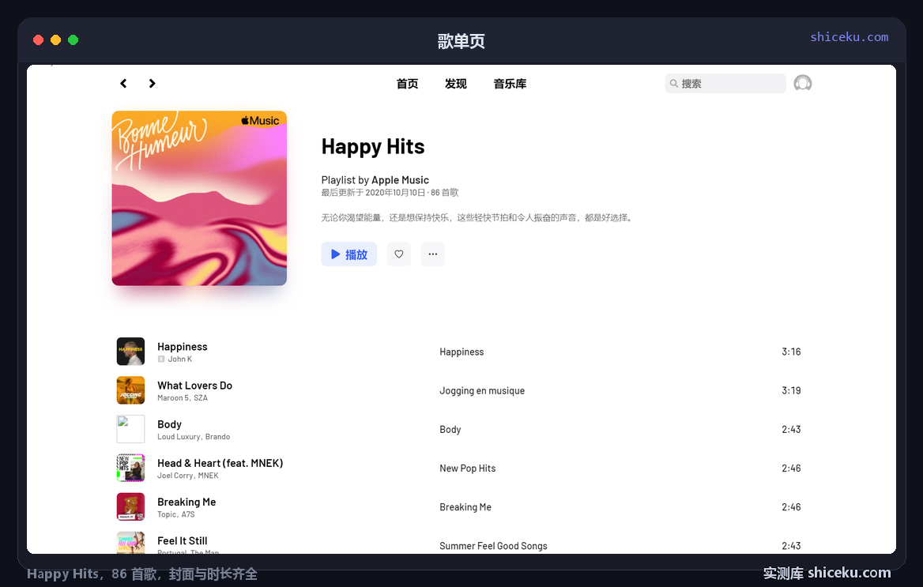Open artist Maroon 5, SZA
This screenshot has height=587, width=923.
click(x=183, y=398)
